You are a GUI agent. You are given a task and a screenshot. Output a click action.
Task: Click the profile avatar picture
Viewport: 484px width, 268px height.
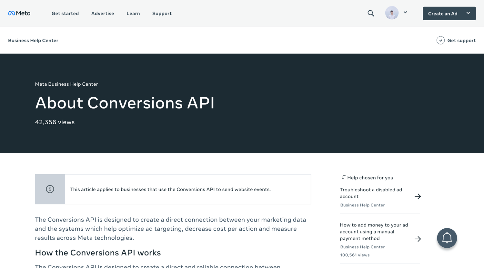[392, 13]
